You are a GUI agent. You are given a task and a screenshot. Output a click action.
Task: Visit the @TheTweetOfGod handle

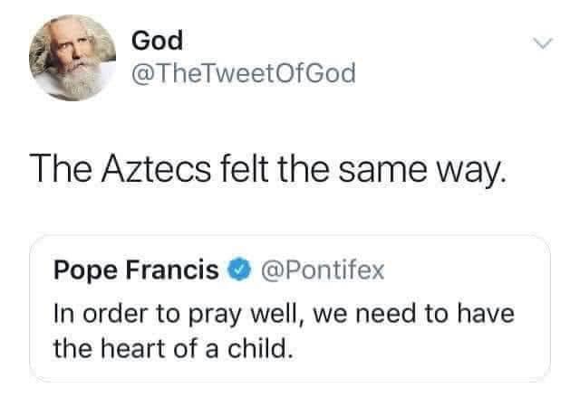tap(243, 73)
